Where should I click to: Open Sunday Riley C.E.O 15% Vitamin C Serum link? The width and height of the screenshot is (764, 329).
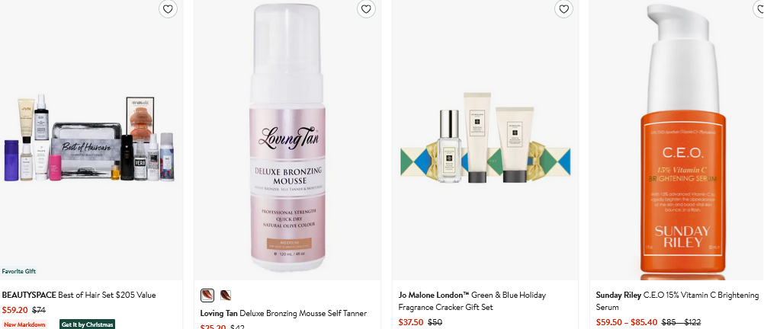tap(677, 301)
